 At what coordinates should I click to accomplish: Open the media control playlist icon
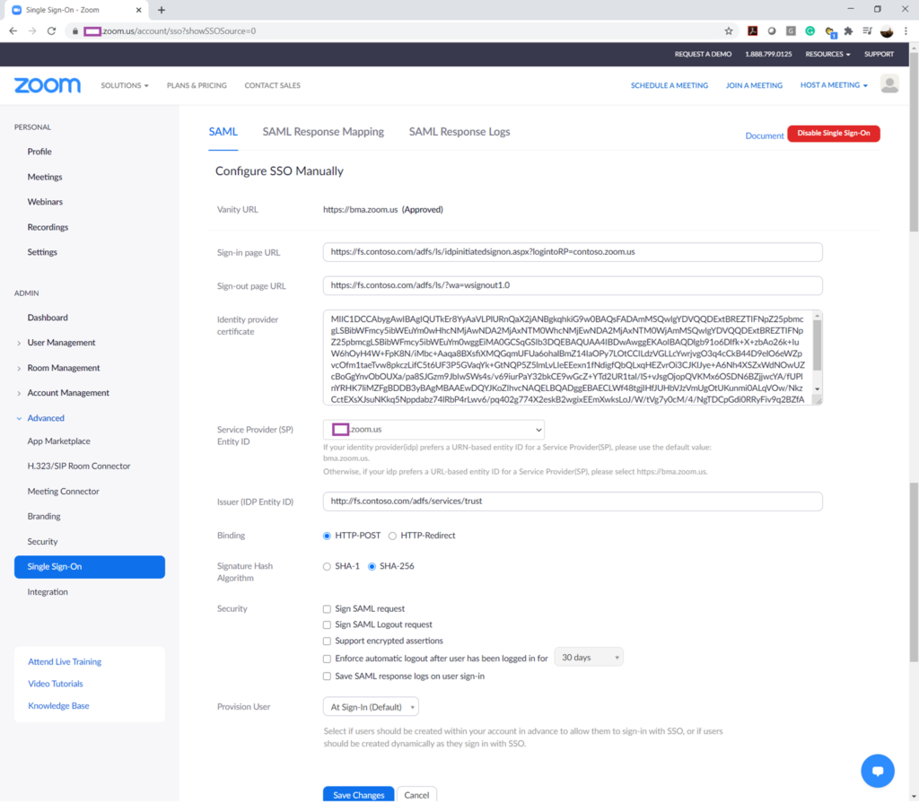868,31
